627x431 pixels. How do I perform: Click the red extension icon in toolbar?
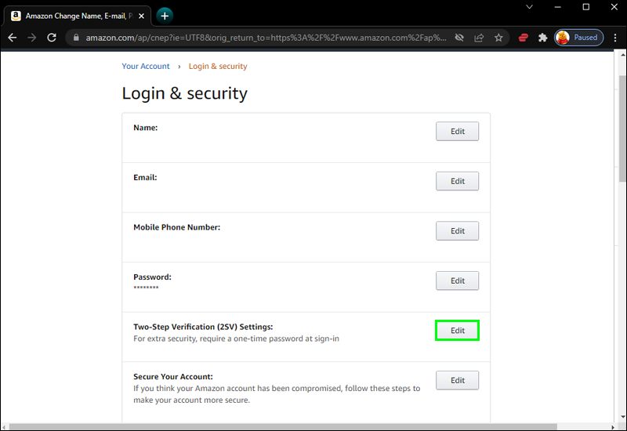point(524,38)
